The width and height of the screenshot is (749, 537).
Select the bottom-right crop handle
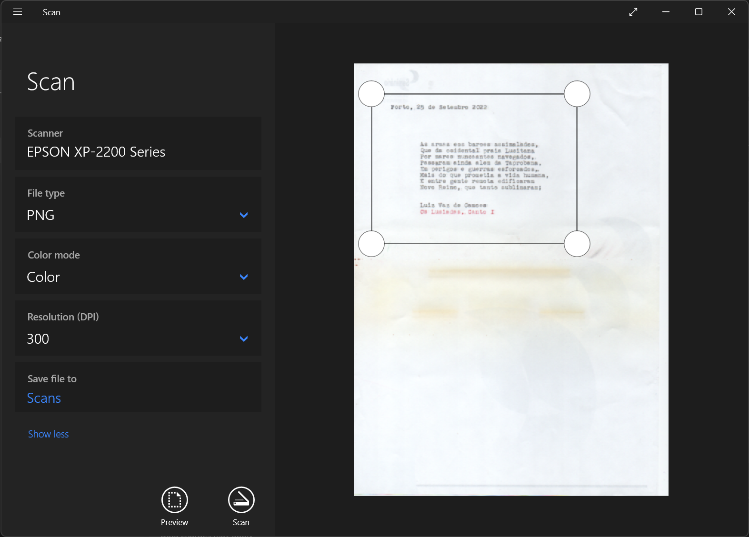point(577,244)
